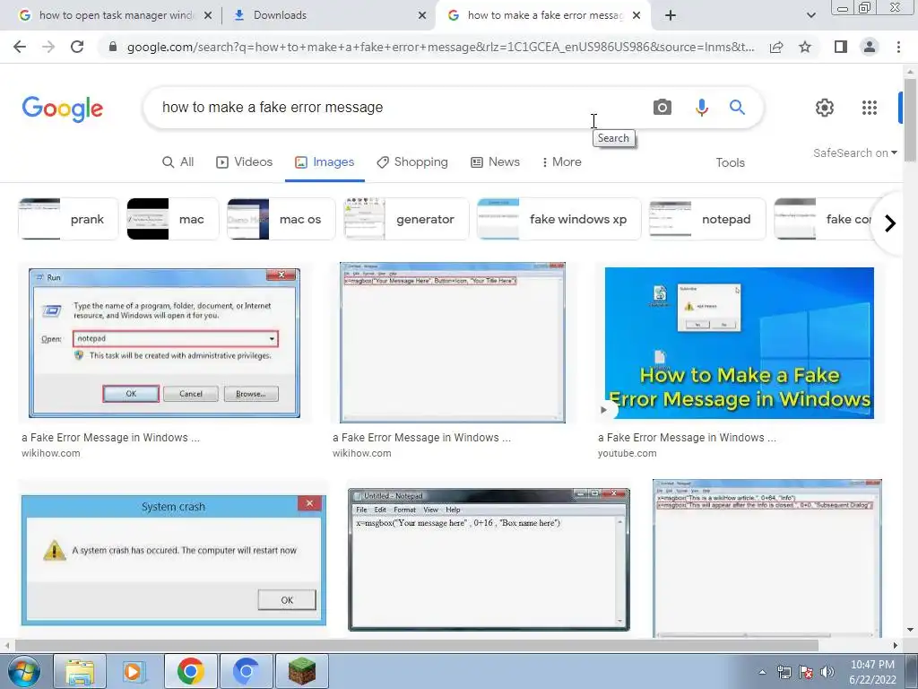The height and width of the screenshot is (689, 918).
Task: Open the Minecraft grass block taskbar icon
Action: 301,671
